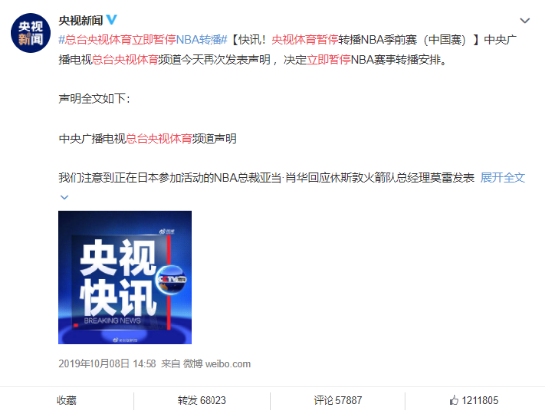Click the highlighted 立即暂停 text in the second line
545x414 pixels.
click(329, 60)
